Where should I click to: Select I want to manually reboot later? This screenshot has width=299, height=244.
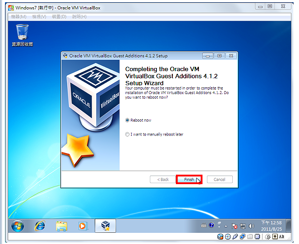[154, 134]
